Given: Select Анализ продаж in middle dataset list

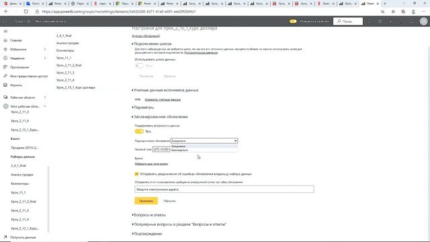Looking at the screenshot, I should pyautogui.click(x=68, y=43).
